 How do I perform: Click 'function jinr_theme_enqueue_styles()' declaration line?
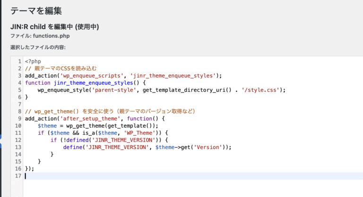click(86, 83)
